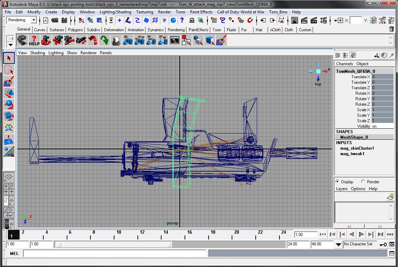The height and width of the screenshot is (267, 398).
Task: Click the MEL command line input
Action: click(115, 254)
